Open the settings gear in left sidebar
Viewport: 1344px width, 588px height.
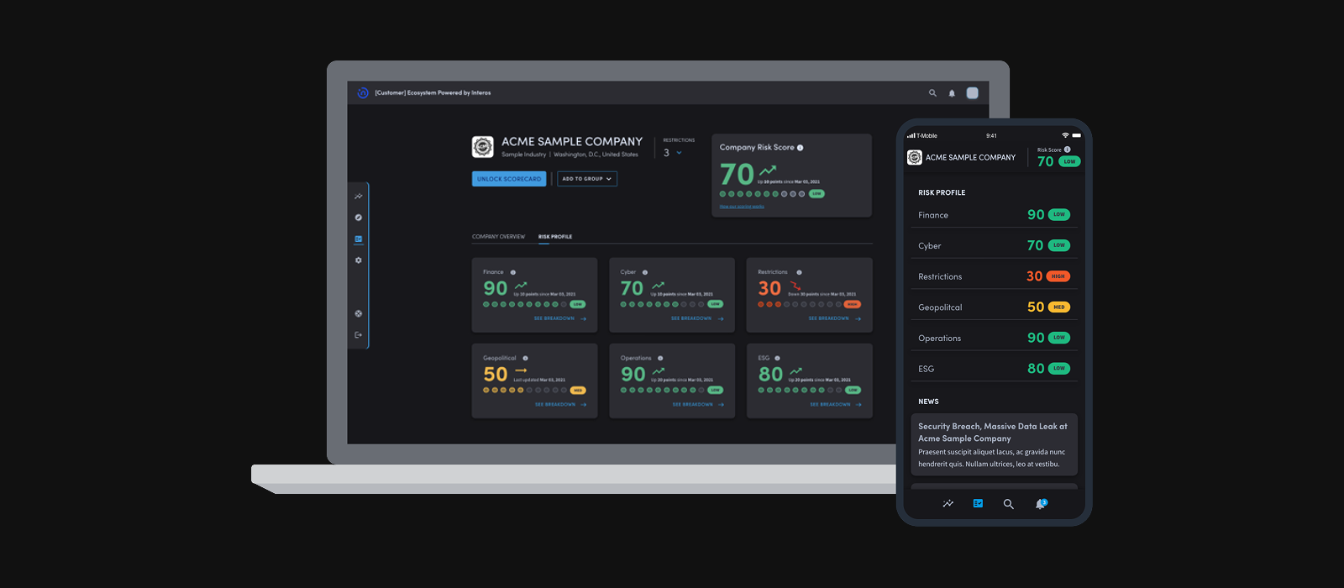[x=359, y=260]
